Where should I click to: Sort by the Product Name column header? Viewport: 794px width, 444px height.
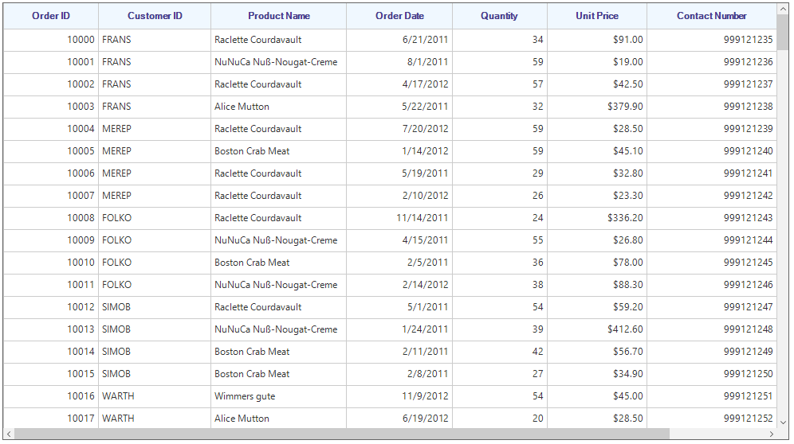(278, 16)
